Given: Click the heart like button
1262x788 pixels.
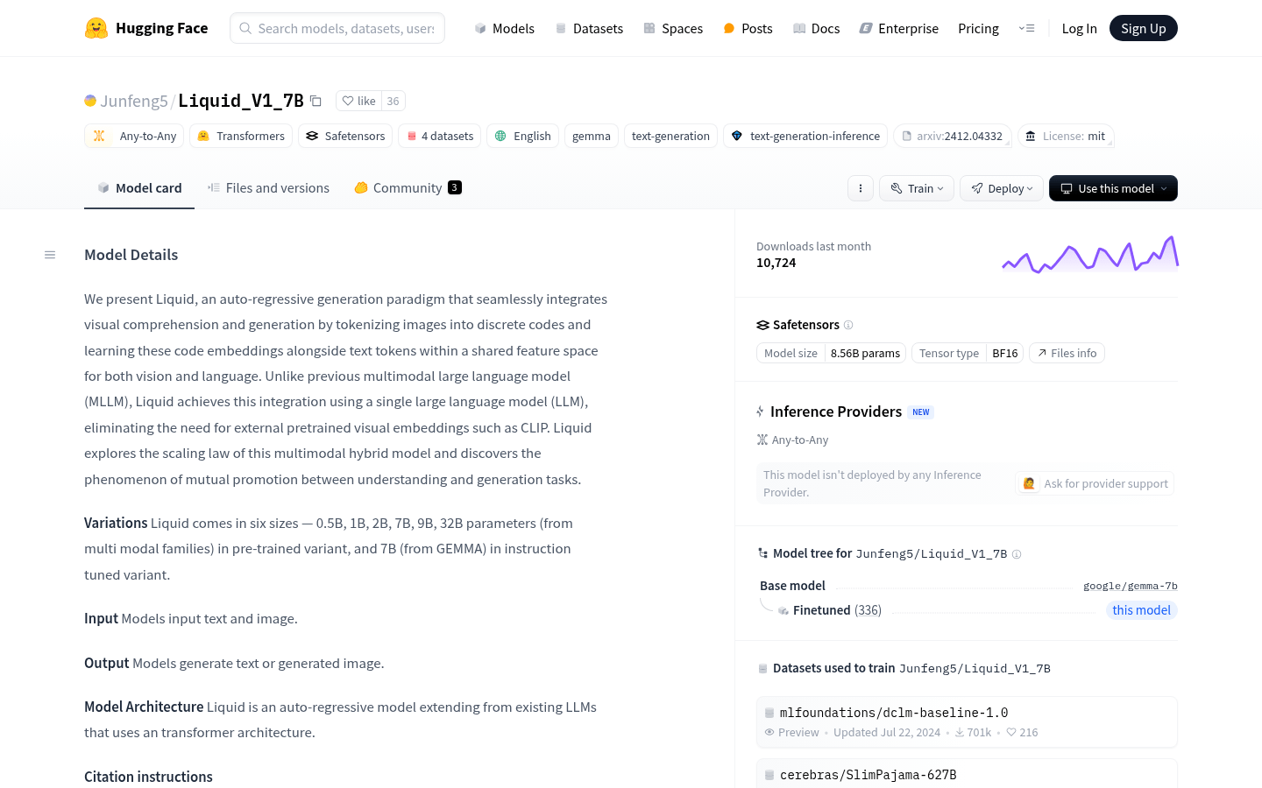Looking at the screenshot, I should tap(358, 101).
